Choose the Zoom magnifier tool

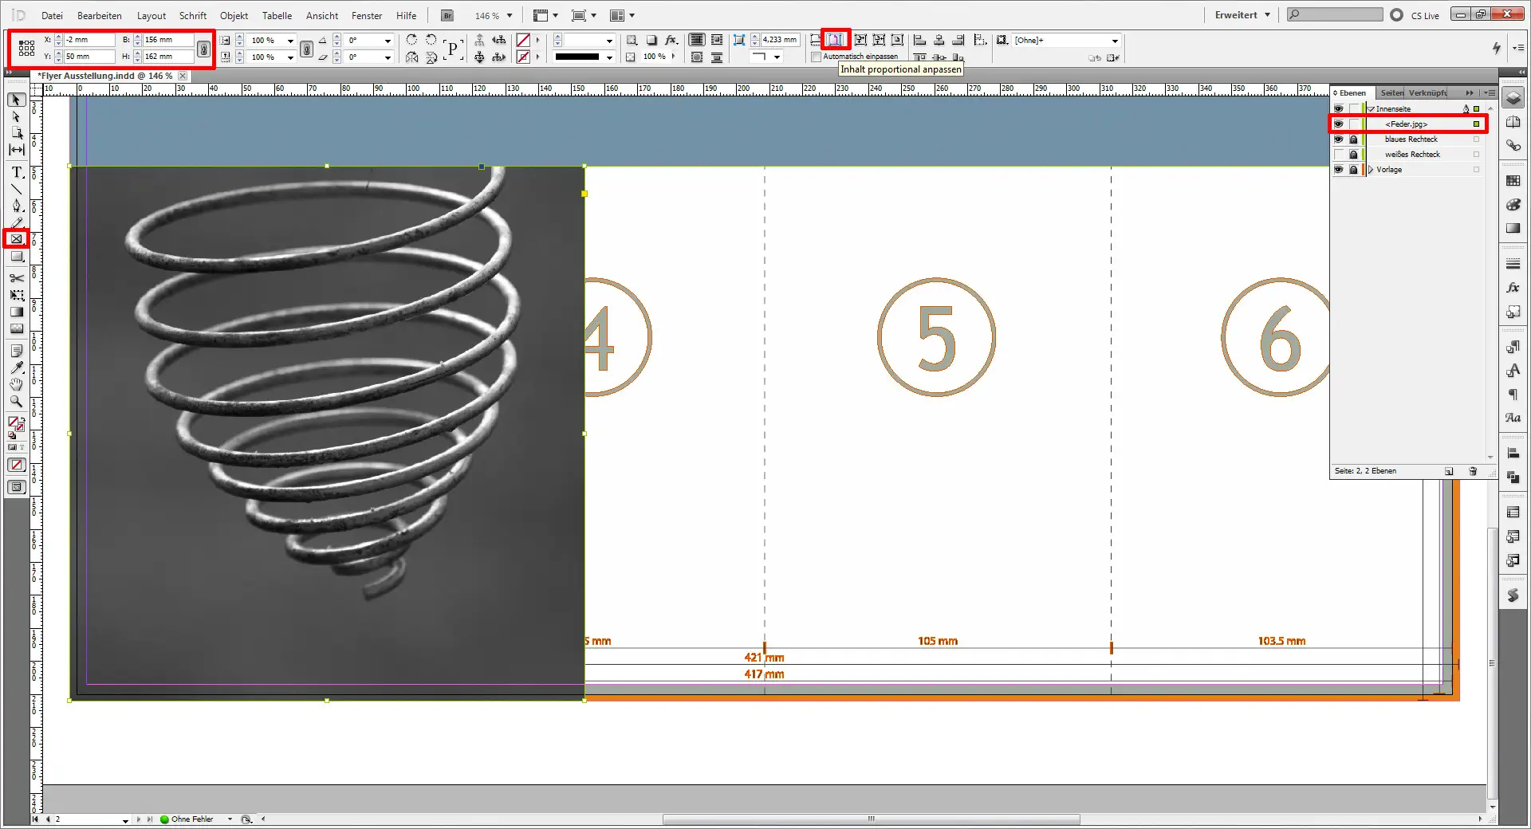(x=16, y=402)
